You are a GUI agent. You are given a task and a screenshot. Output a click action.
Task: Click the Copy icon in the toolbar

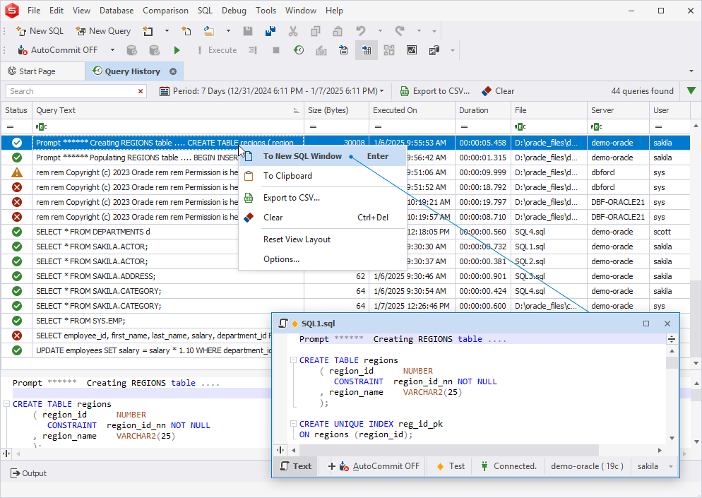(x=316, y=31)
